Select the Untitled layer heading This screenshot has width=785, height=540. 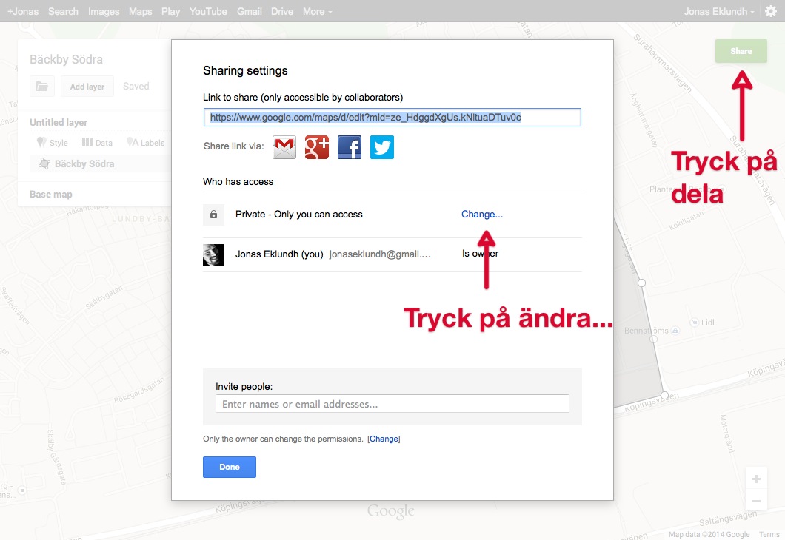tap(59, 123)
